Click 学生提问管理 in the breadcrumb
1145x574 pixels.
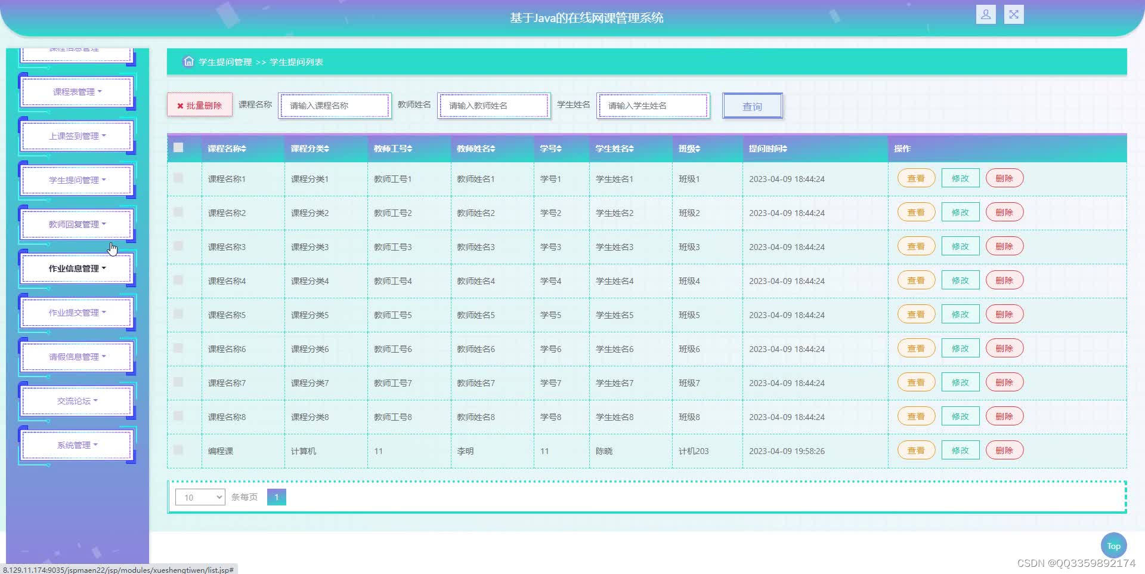[225, 62]
